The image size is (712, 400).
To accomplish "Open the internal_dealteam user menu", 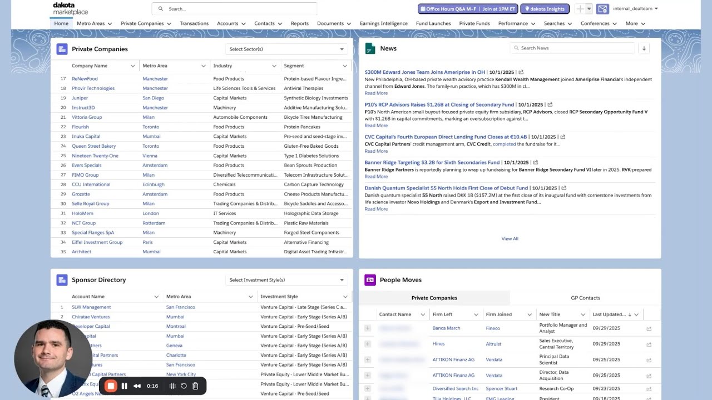I will pyautogui.click(x=635, y=9).
